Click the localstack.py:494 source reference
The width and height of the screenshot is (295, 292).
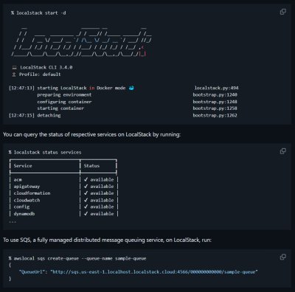(216, 88)
